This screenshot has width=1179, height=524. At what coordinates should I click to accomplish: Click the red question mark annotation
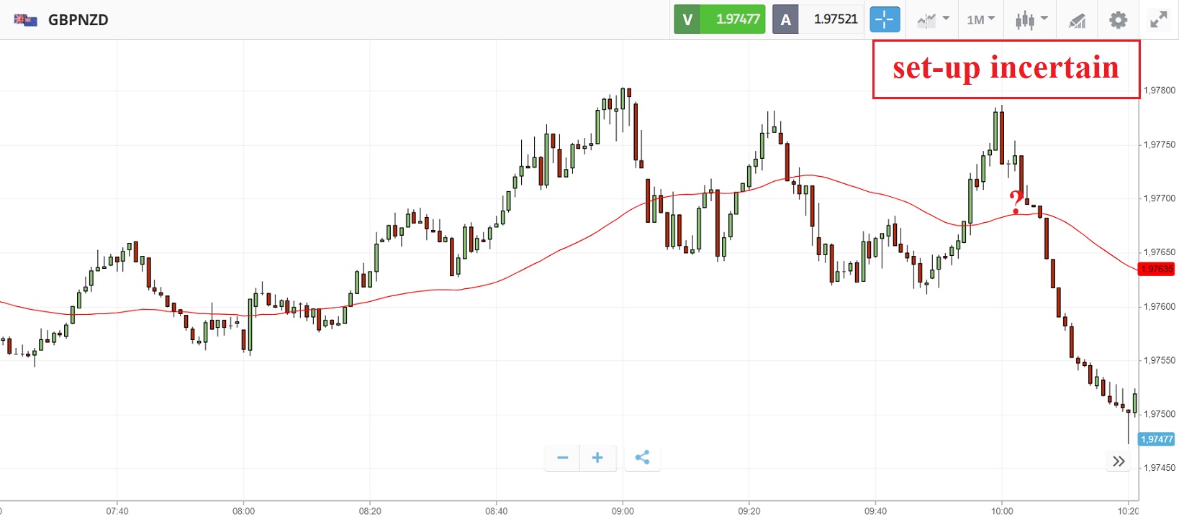[x=1016, y=202]
